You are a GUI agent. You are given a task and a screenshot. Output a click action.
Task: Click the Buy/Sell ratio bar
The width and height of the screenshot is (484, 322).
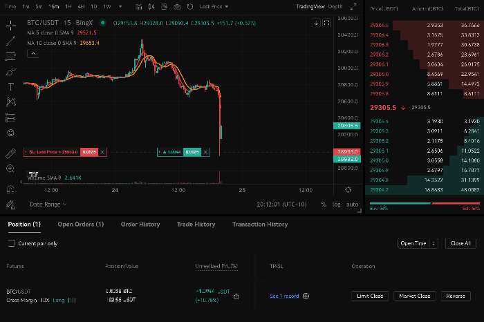(425, 204)
